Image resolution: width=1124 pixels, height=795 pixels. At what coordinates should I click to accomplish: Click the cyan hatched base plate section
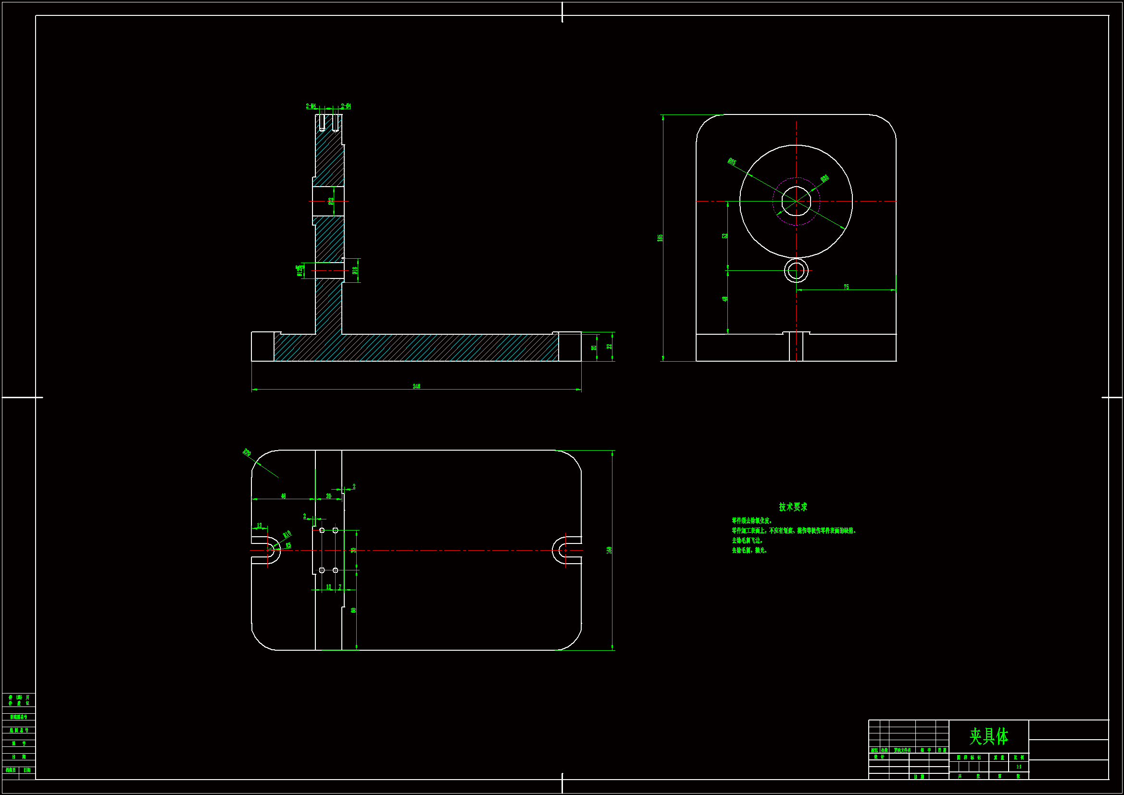click(440, 348)
